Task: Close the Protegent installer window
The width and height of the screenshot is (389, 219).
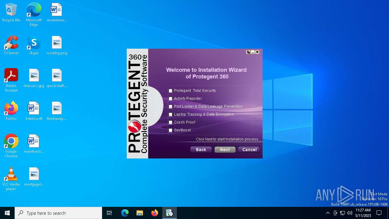Action: [257, 52]
